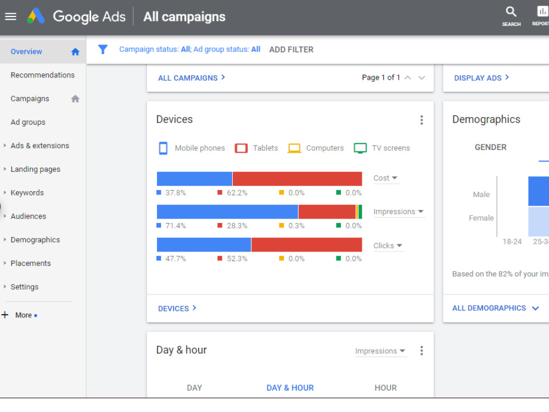Click More in the sidebar
This screenshot has height=412, width=549.
tap(24, 315)
